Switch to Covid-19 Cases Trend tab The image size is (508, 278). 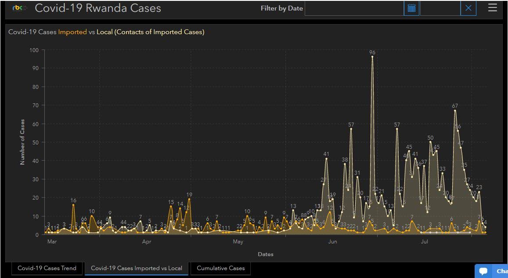[x=47, y=268]
